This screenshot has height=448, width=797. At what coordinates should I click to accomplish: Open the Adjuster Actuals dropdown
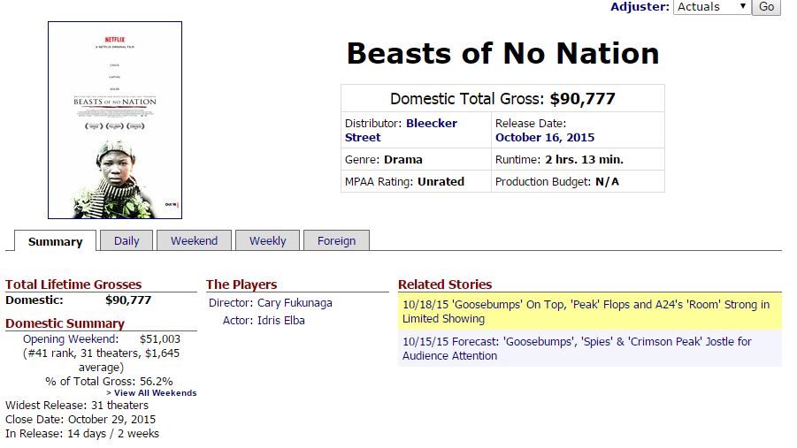(711, 7)
